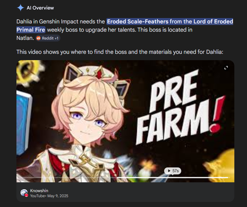247x207 pixels.
Task: Click the YouTube May 9, 2025 source line
Action: 49,196
